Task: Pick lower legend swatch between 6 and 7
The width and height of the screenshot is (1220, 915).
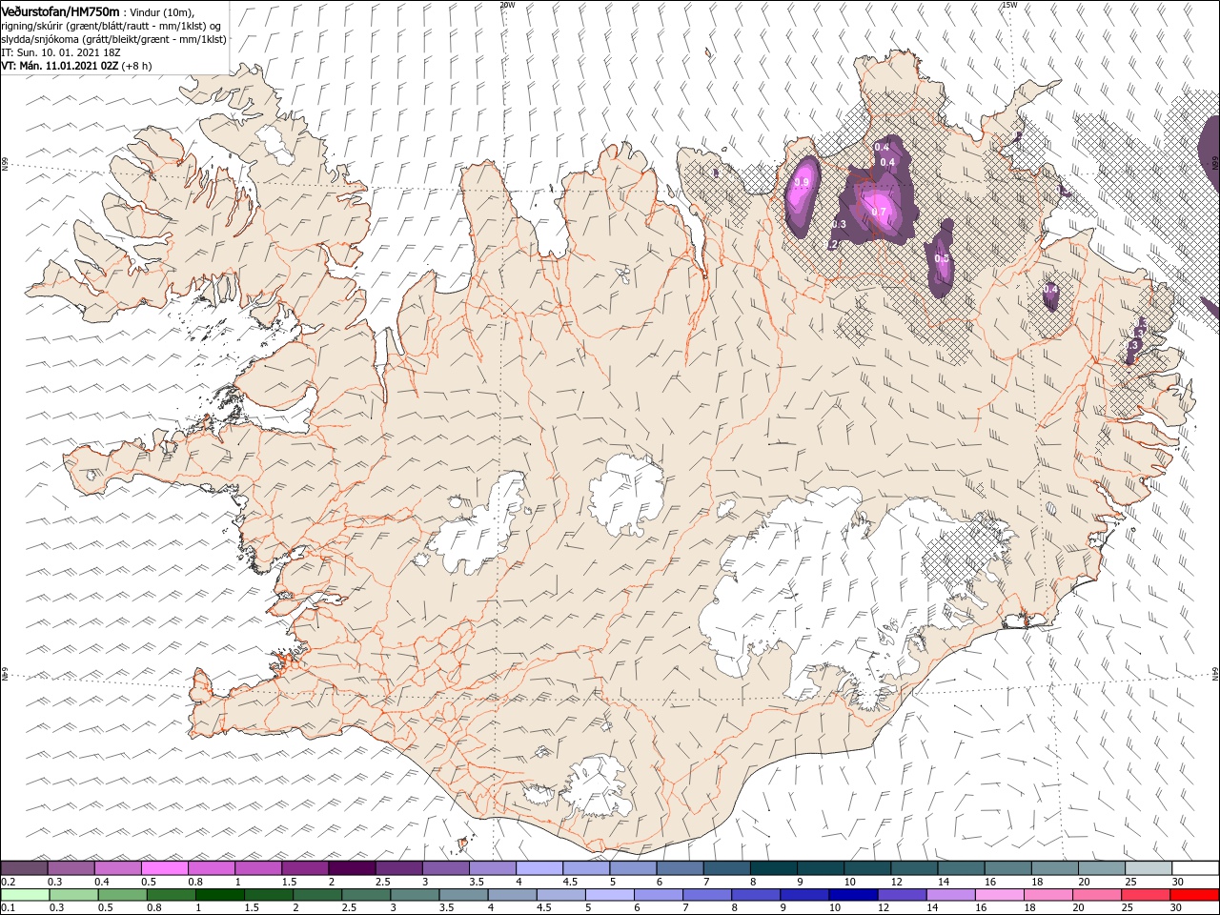Action: pos(659,895)
